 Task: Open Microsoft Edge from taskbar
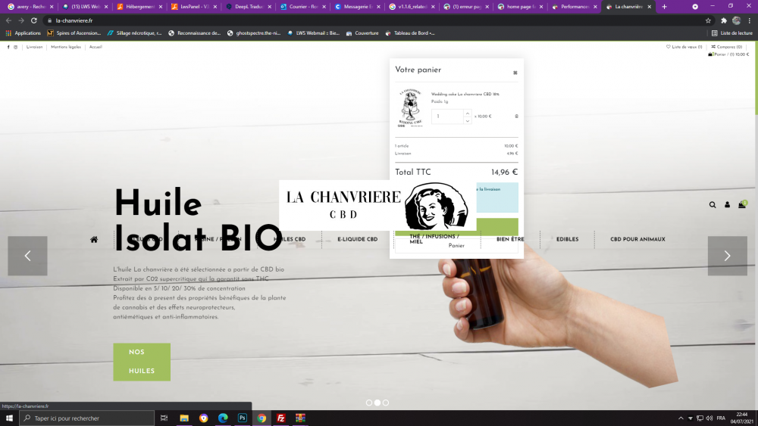pos(223,418)
